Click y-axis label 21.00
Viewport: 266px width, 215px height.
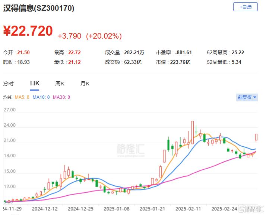(10, 140)
